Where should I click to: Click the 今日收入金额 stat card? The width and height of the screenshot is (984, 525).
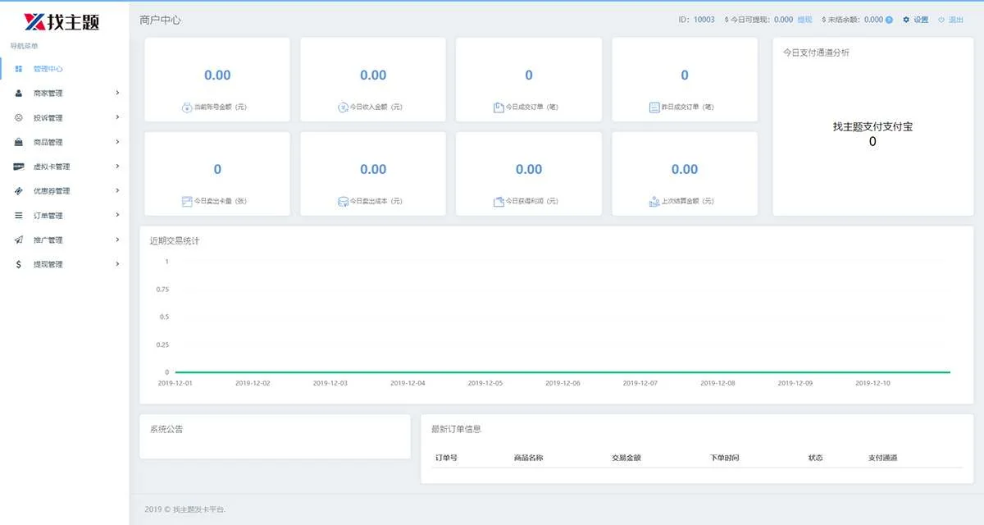(x=373, y=80)
